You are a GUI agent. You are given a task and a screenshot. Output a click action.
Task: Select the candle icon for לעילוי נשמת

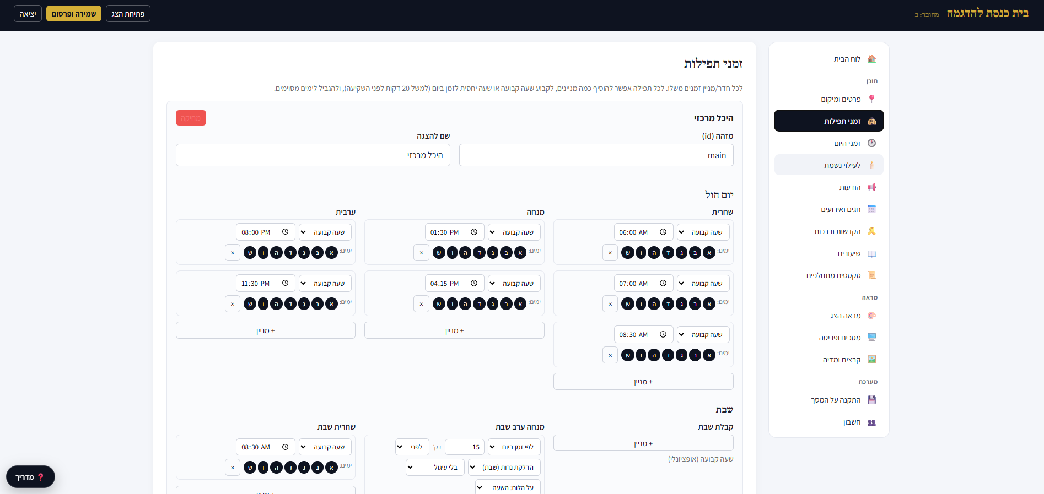(871, 165)
